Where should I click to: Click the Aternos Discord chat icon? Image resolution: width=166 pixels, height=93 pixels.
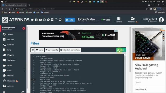coord(52,20)
